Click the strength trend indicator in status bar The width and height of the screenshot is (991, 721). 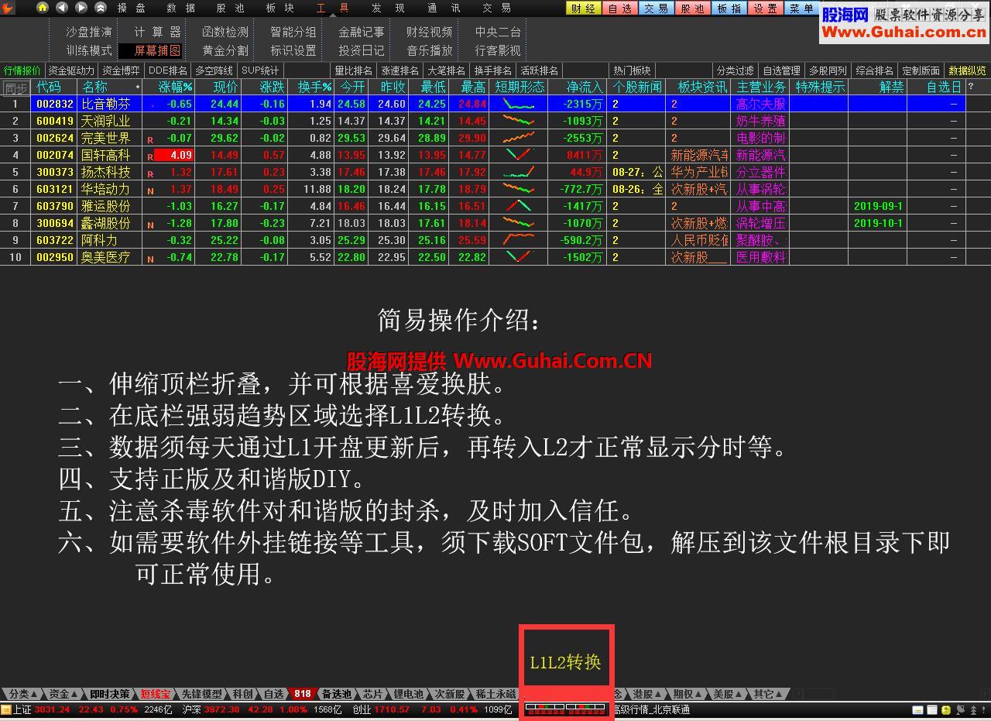565,709
